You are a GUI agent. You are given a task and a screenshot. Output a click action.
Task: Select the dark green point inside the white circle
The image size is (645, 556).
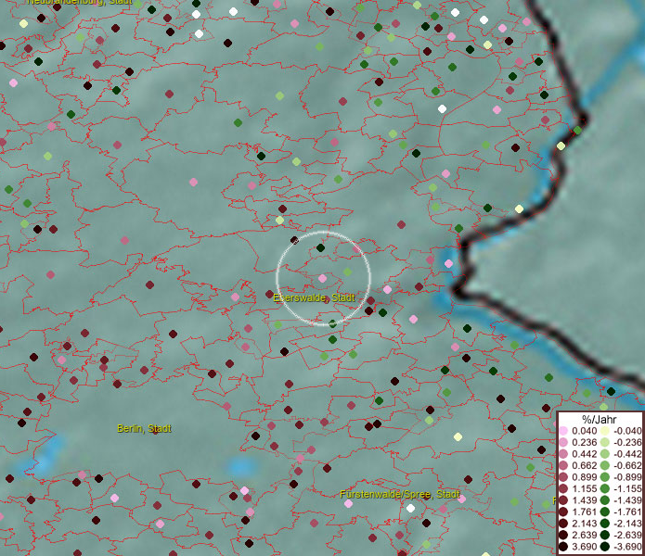[x=320, y=247]
